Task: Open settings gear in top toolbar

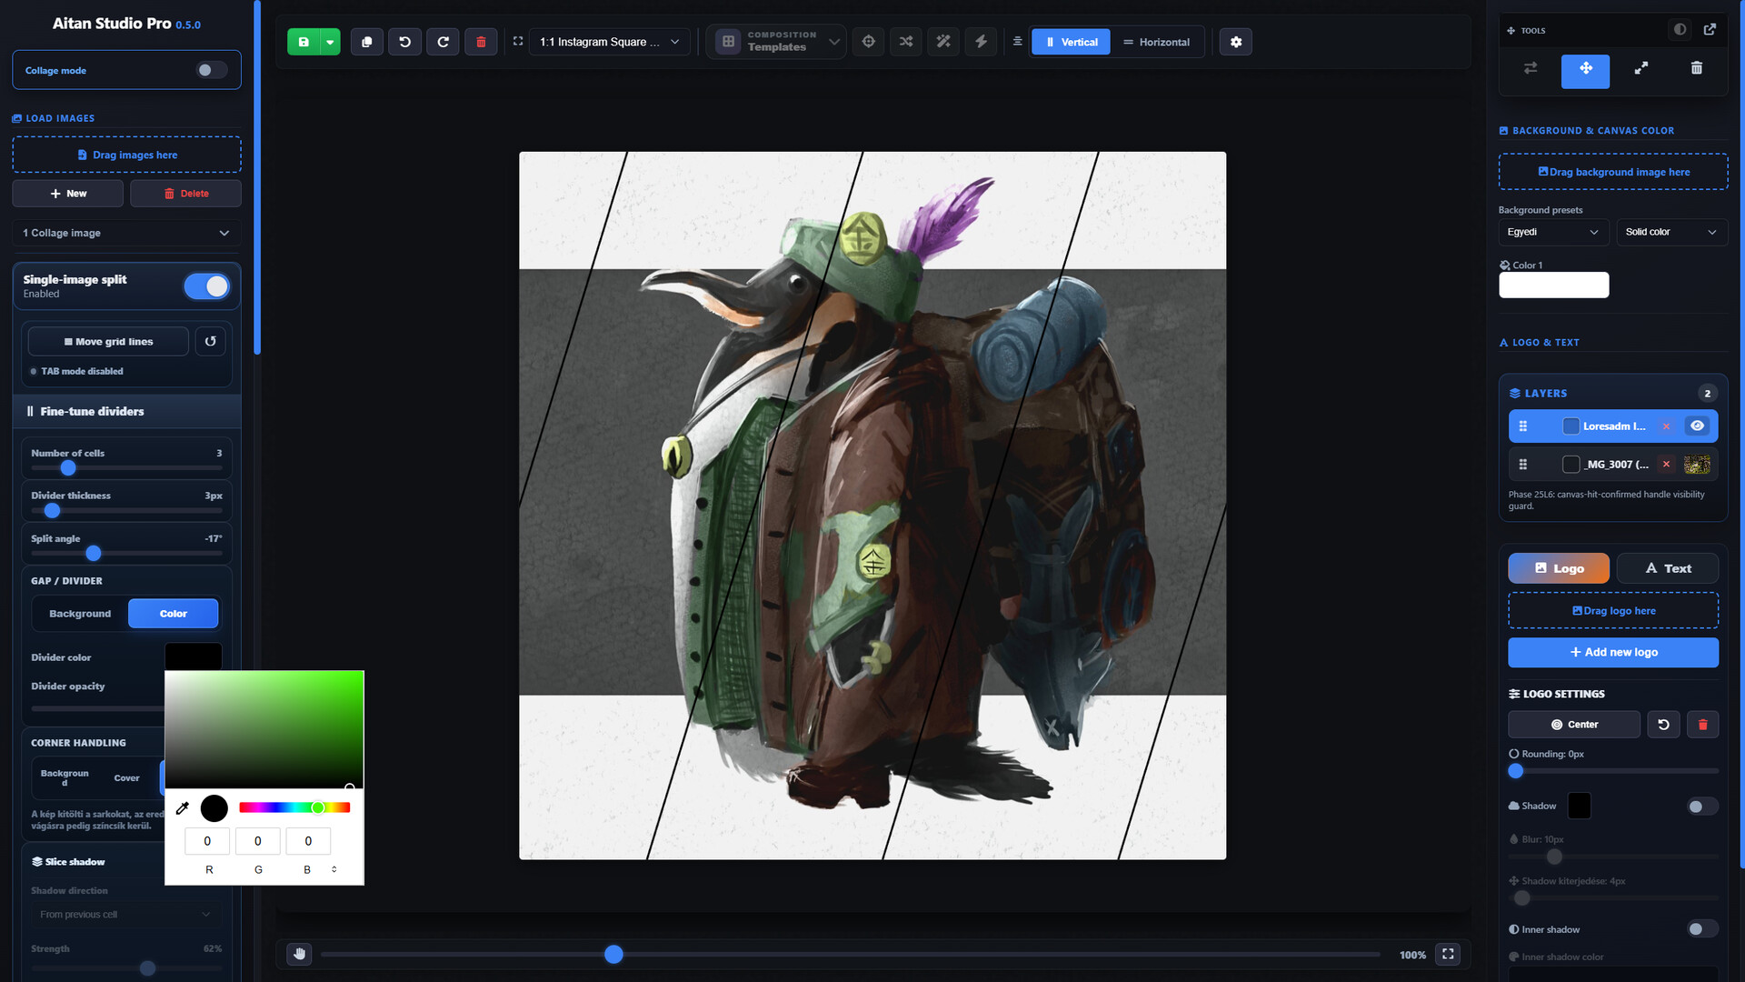Action: (1236, 42)
